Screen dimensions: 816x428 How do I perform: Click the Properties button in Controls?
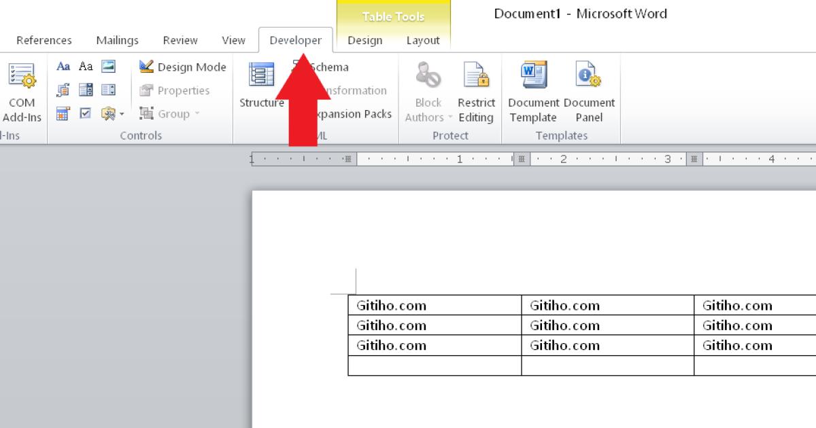174,90
